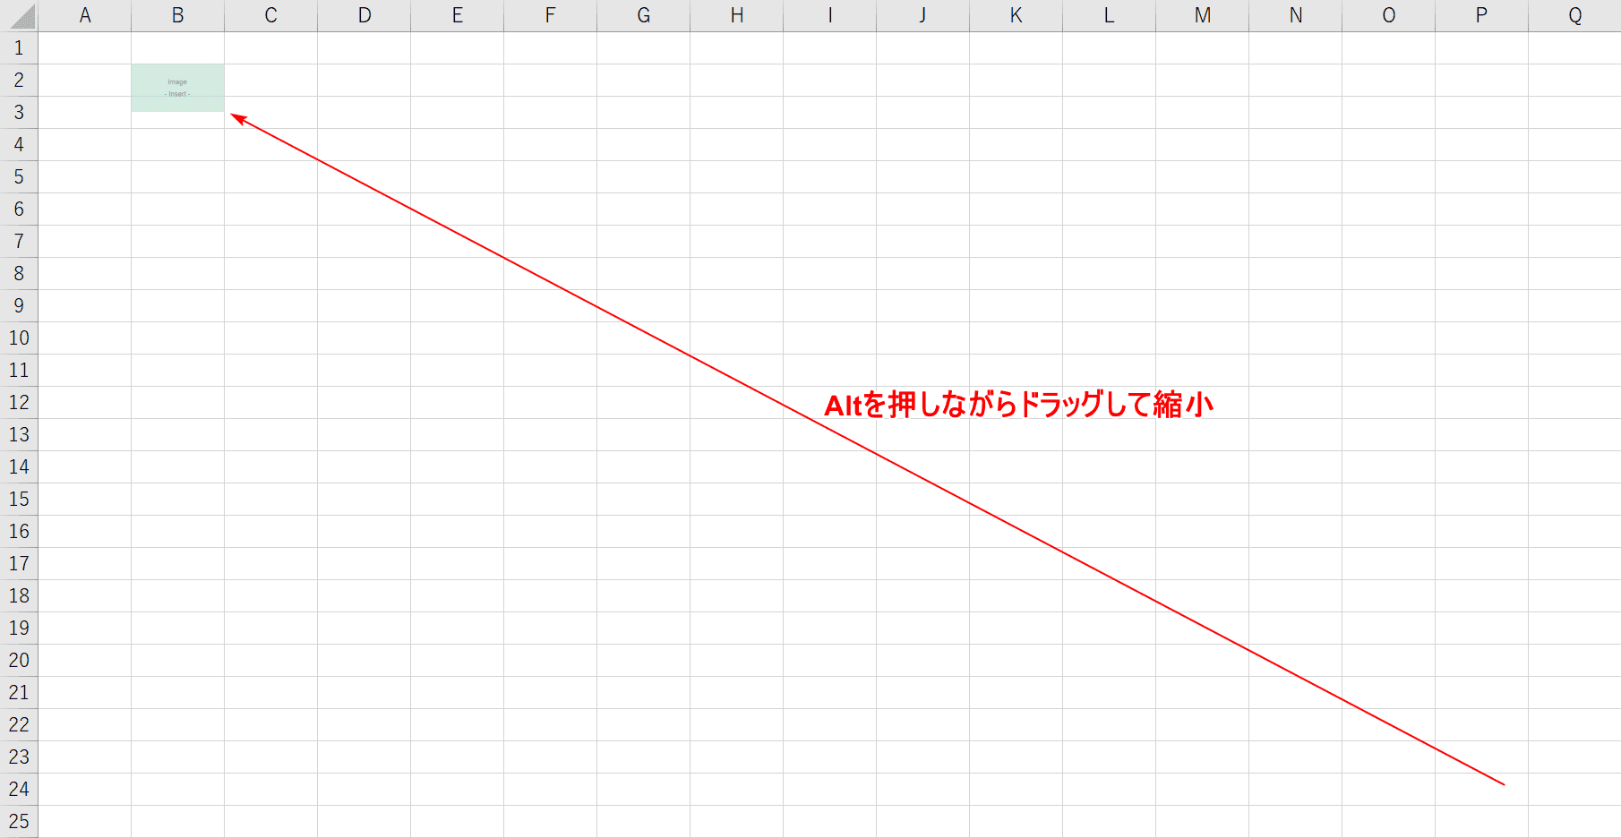Select column G header
Screen dimensions: 1621x838
pyautogui.click(x=643, y=15)
